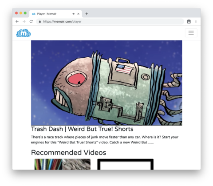Go back with browser back arrow

(17, 21)
